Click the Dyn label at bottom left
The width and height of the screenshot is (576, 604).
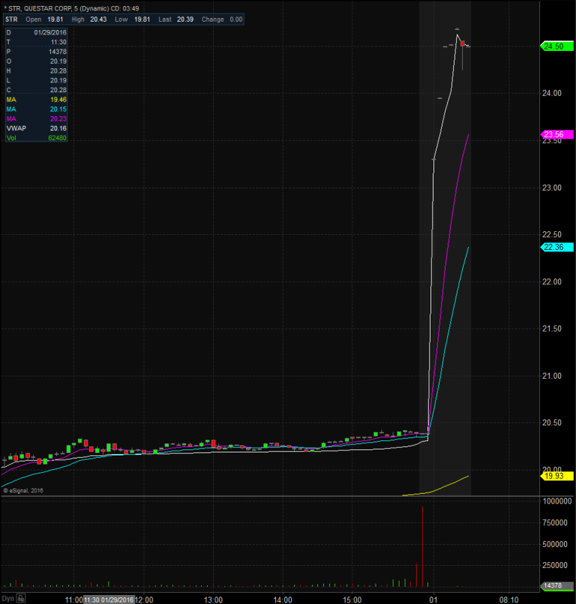pyautogui.click(x=8, y=599)
